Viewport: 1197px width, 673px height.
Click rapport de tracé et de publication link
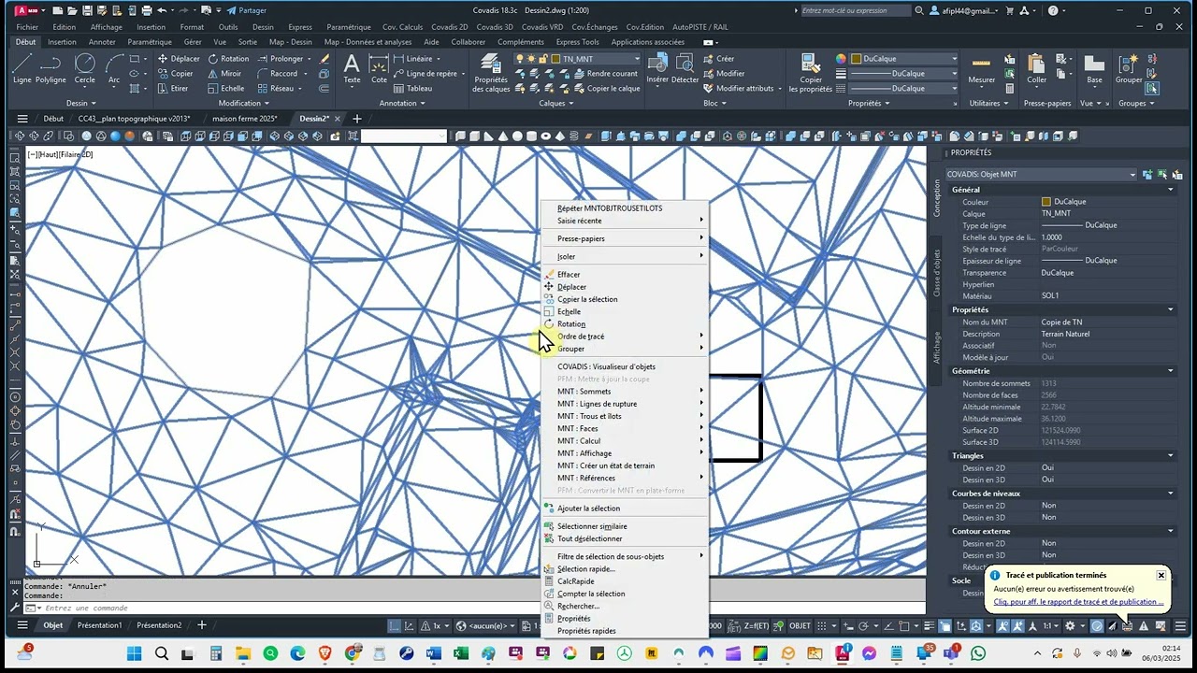pos(1078,602)
